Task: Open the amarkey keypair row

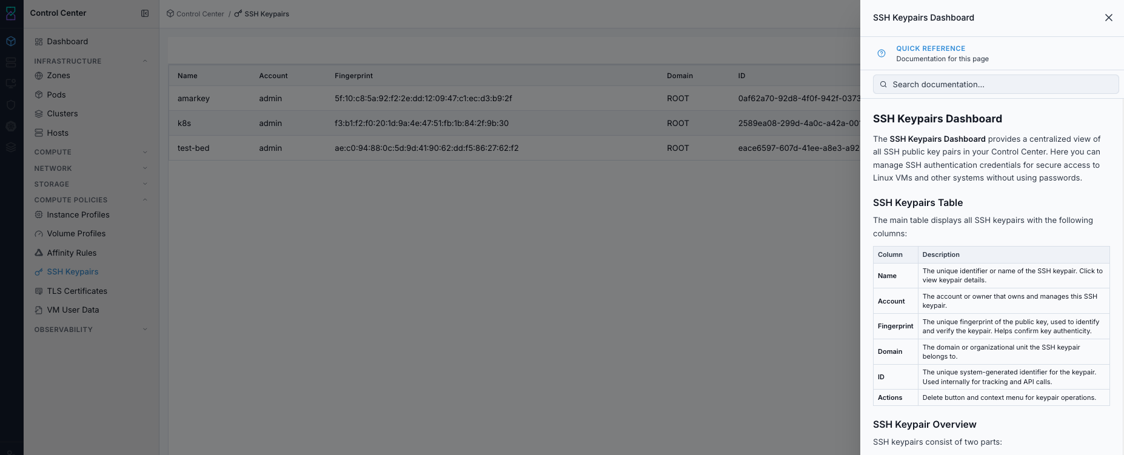Action: coord(514,98)
